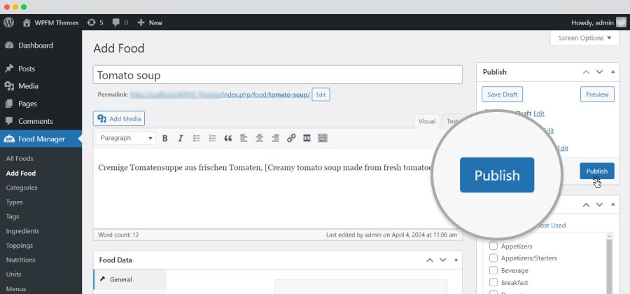The image size is (630, 294).
Task: Check the Beverage category
Action: pos(493,270)
